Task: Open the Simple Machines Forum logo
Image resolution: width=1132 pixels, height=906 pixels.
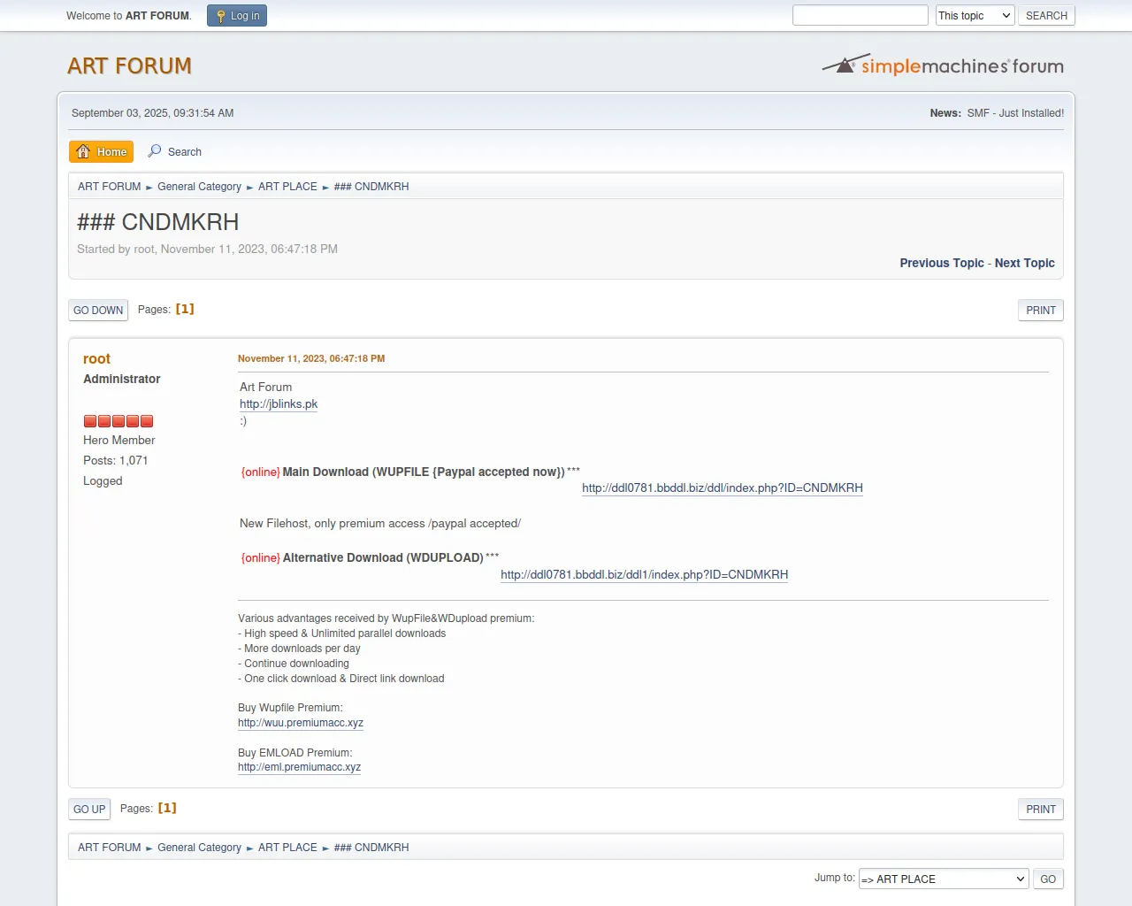Action: [943, 65]
